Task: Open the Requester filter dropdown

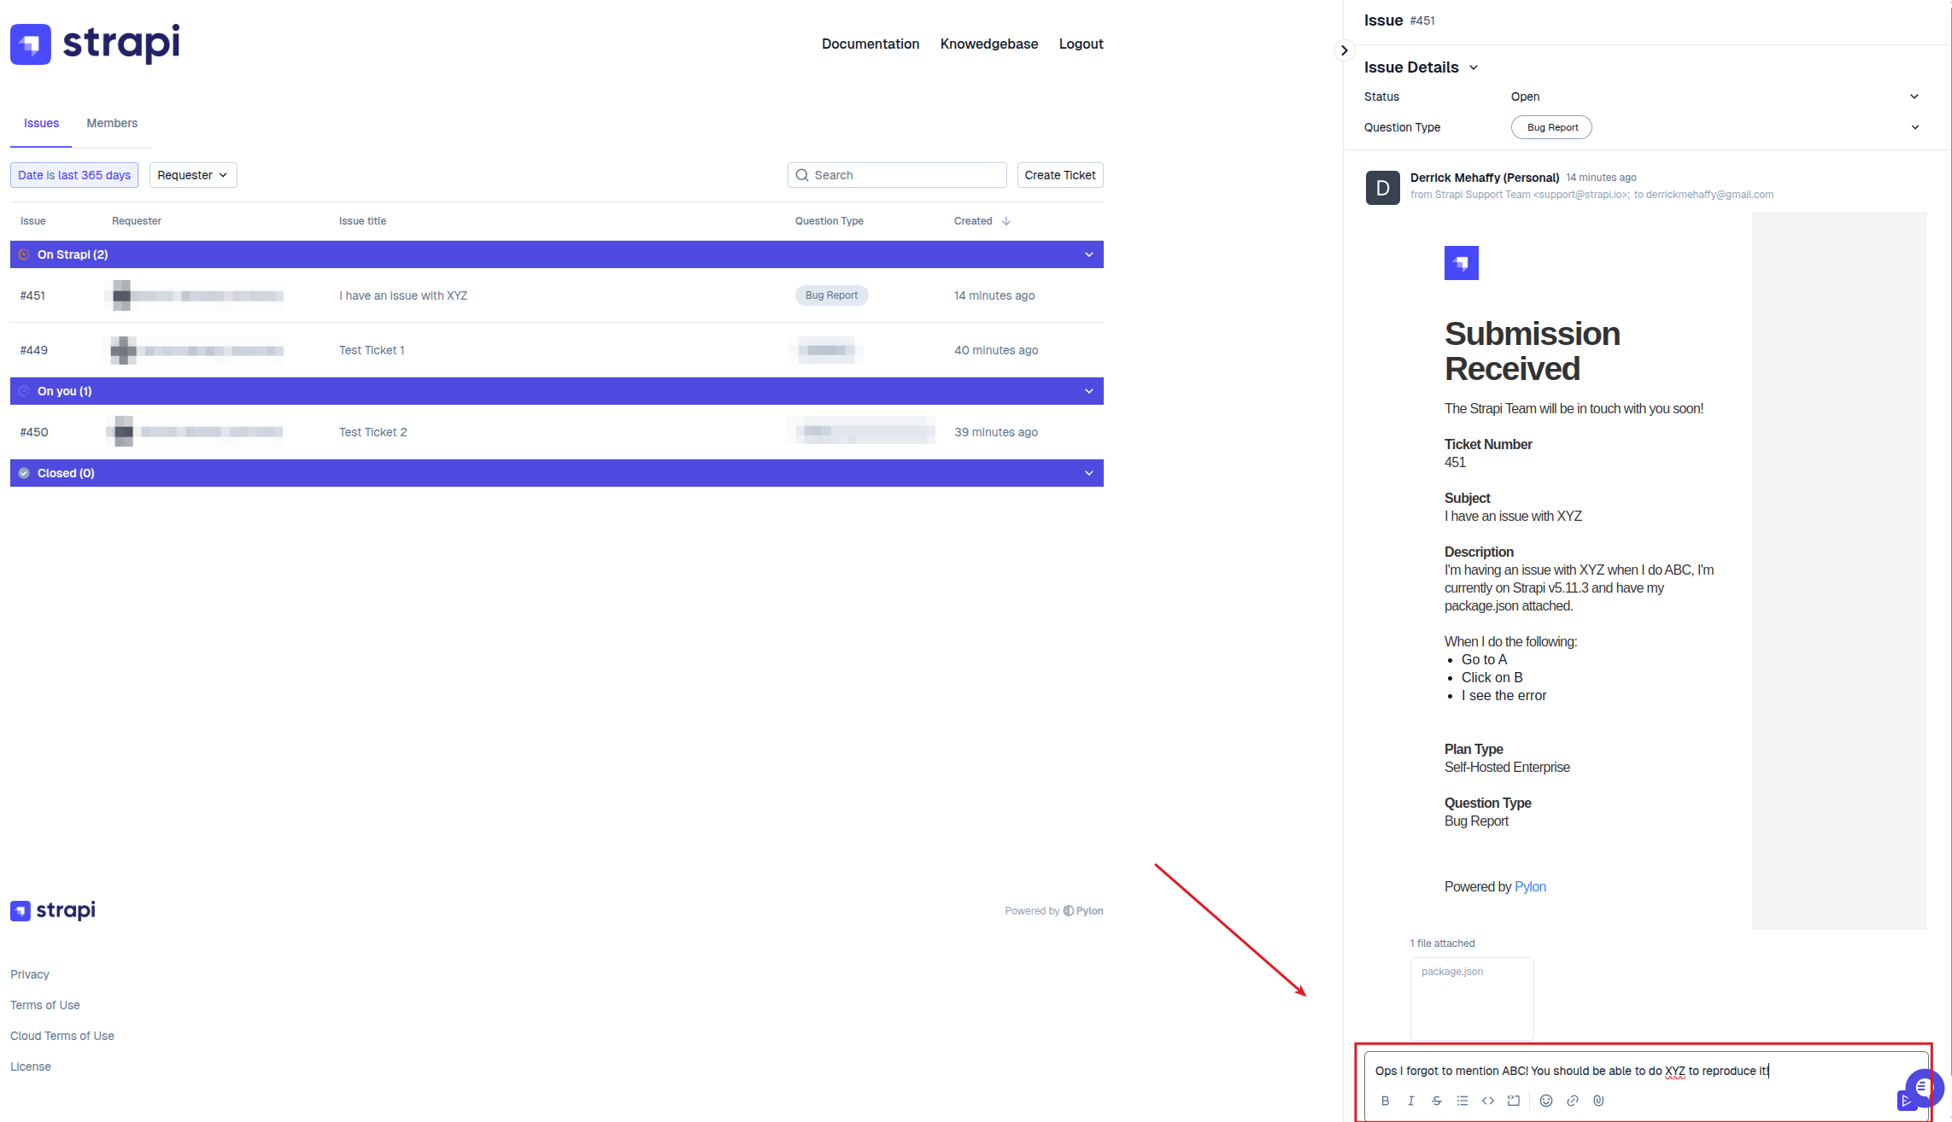Action: (x=193, y=175)
